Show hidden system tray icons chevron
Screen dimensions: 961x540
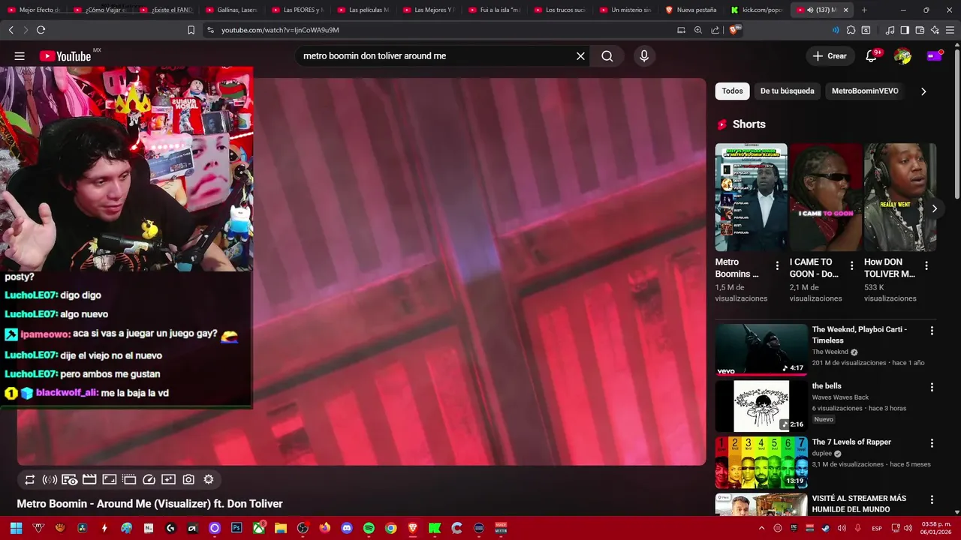762,528
